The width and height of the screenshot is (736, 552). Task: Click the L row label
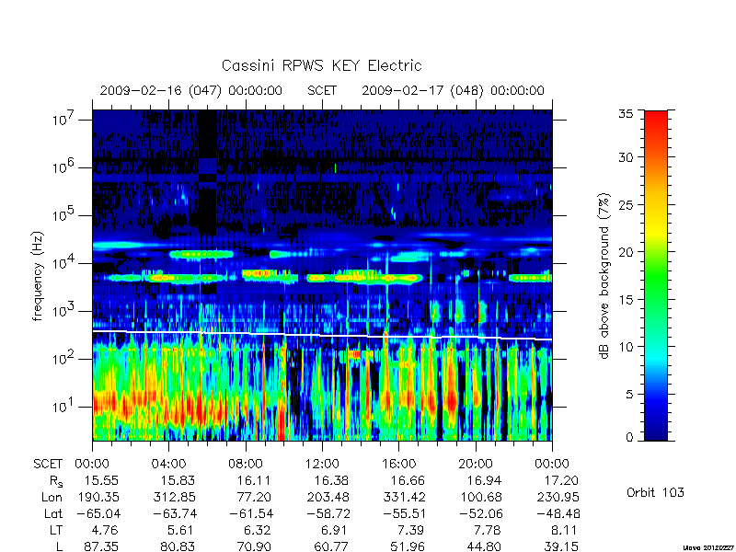coord(59,546)
